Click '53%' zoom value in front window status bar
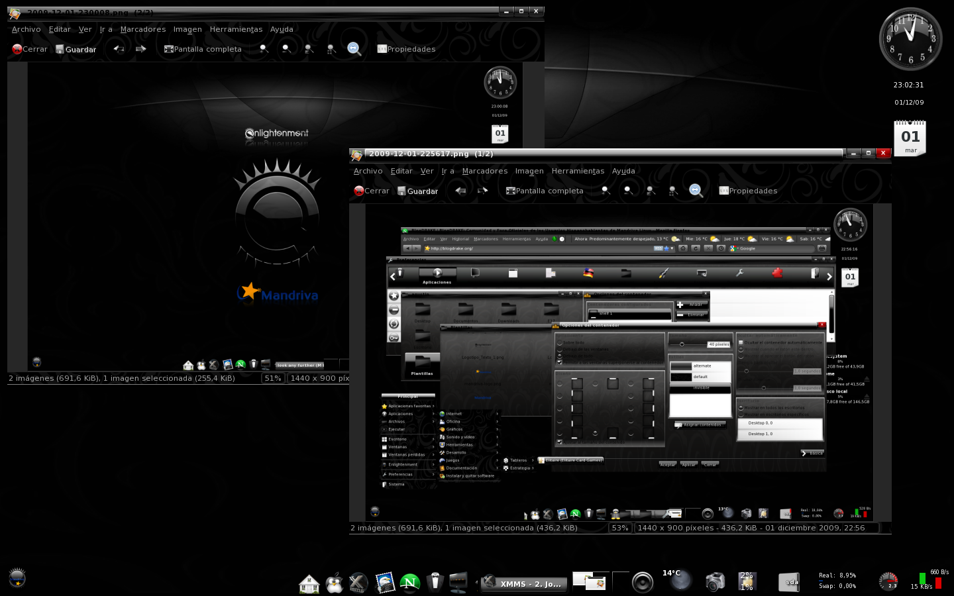 pyautogui.click(x=620, y=528)
